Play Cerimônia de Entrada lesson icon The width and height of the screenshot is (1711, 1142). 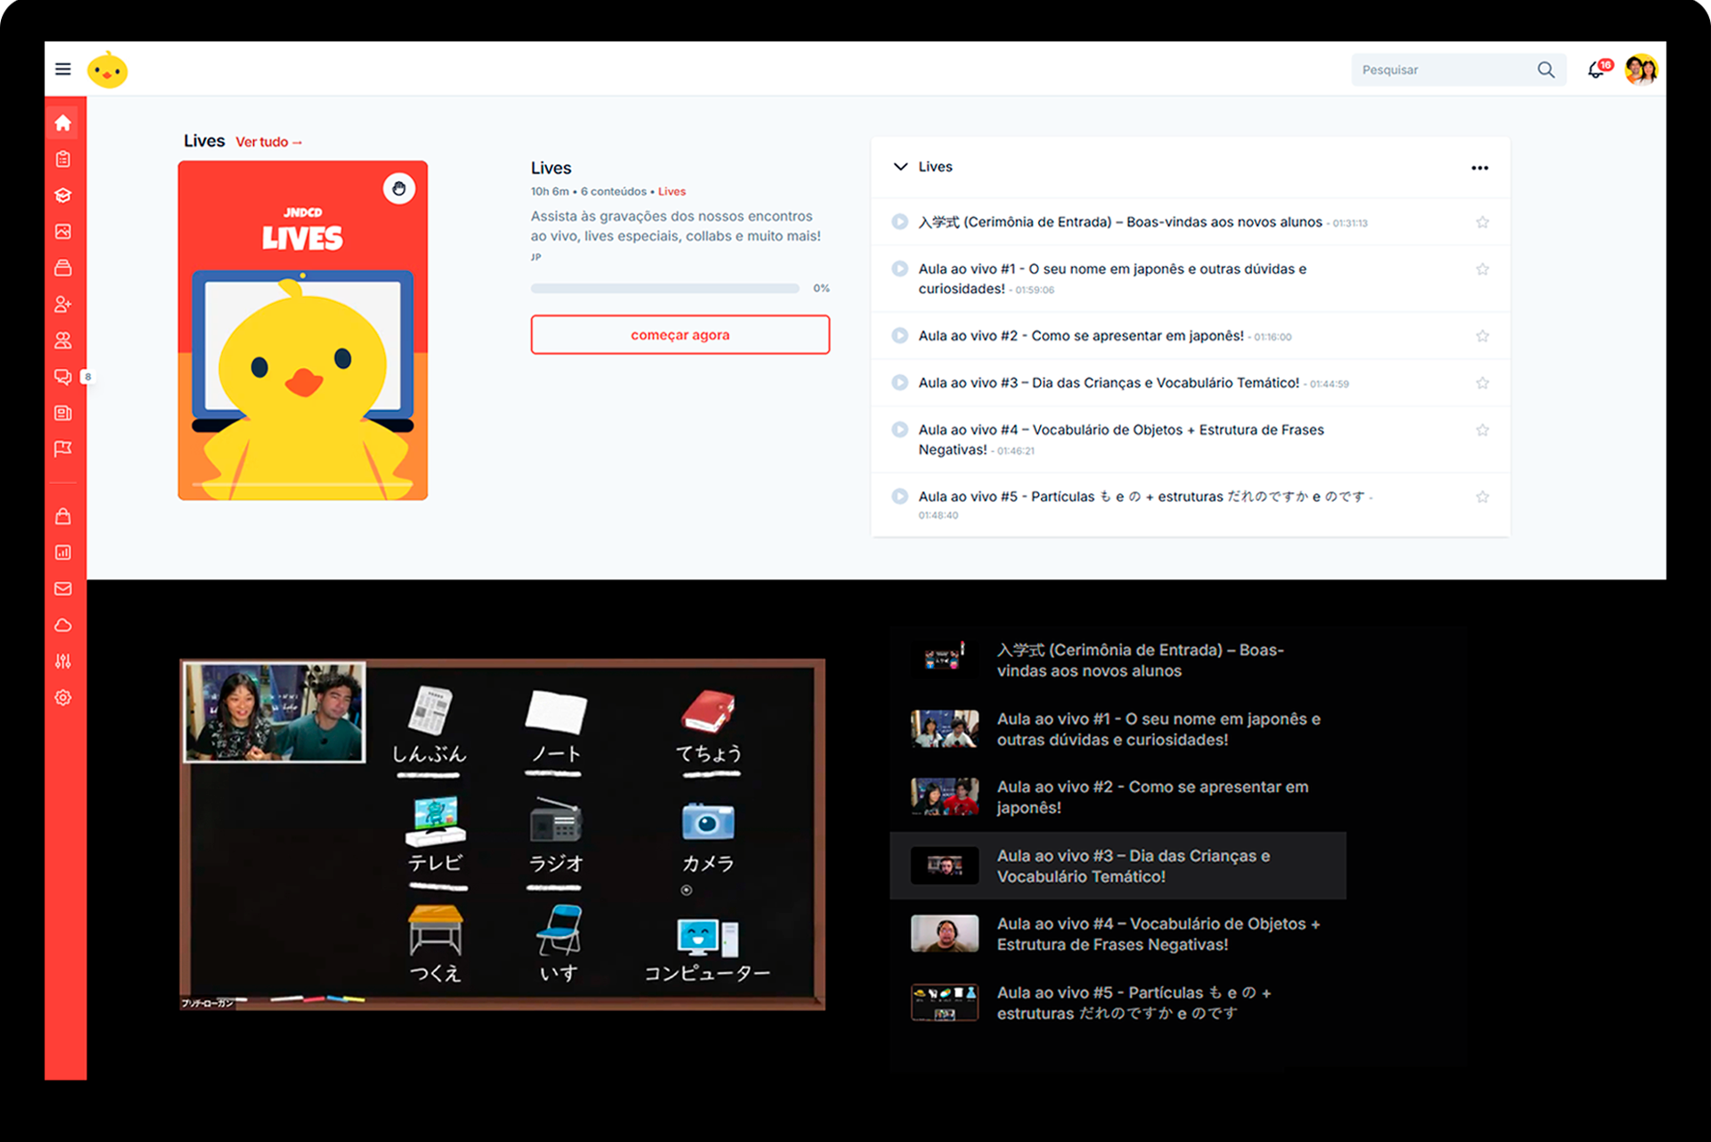tap(900, 222)
